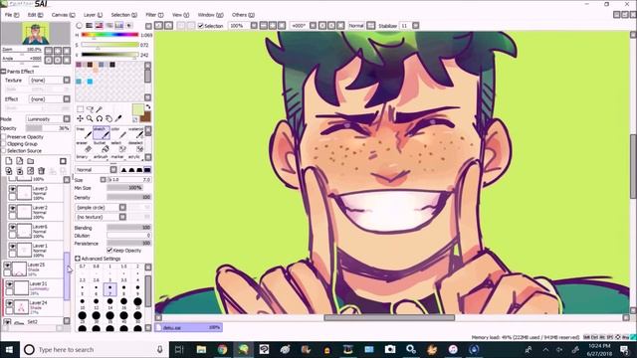Open the Layer menu
Image resolution: width=637 pixels, height=358 pixels.
[93, 15]
